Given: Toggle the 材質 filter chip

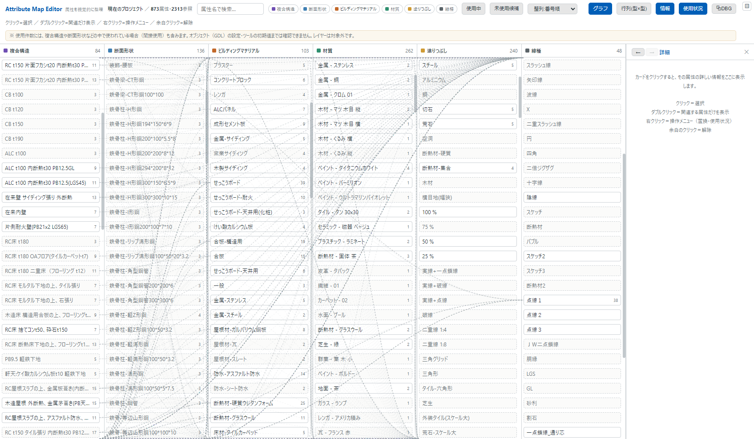Looking at the screenshot, I should tap(392, 9).
